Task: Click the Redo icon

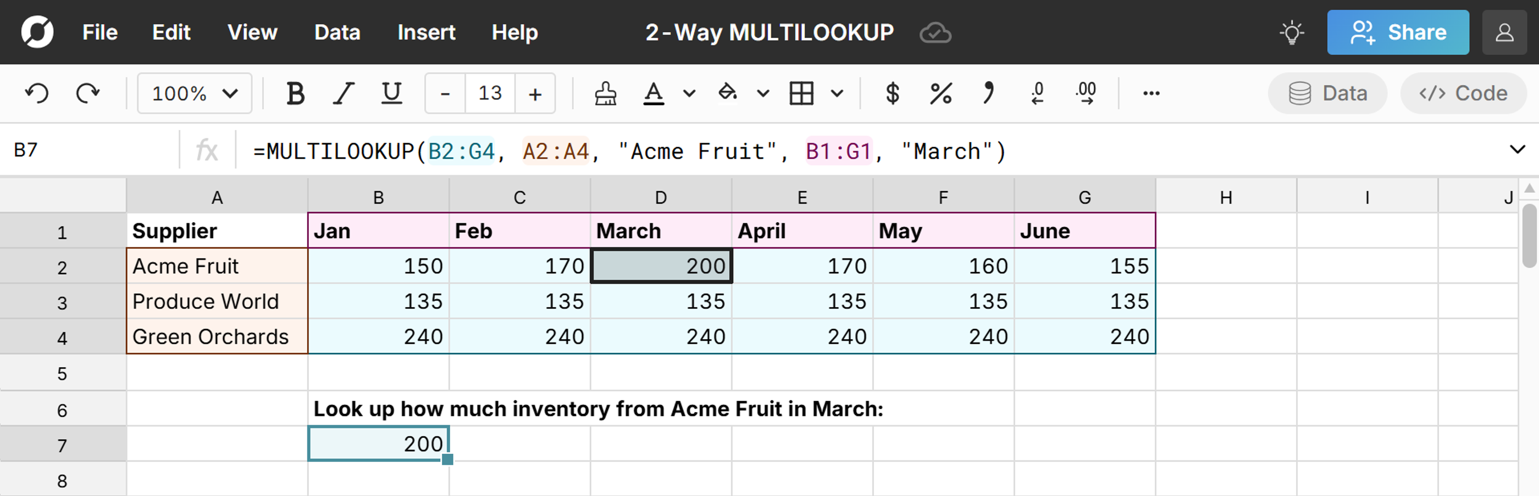Action: 87,93
